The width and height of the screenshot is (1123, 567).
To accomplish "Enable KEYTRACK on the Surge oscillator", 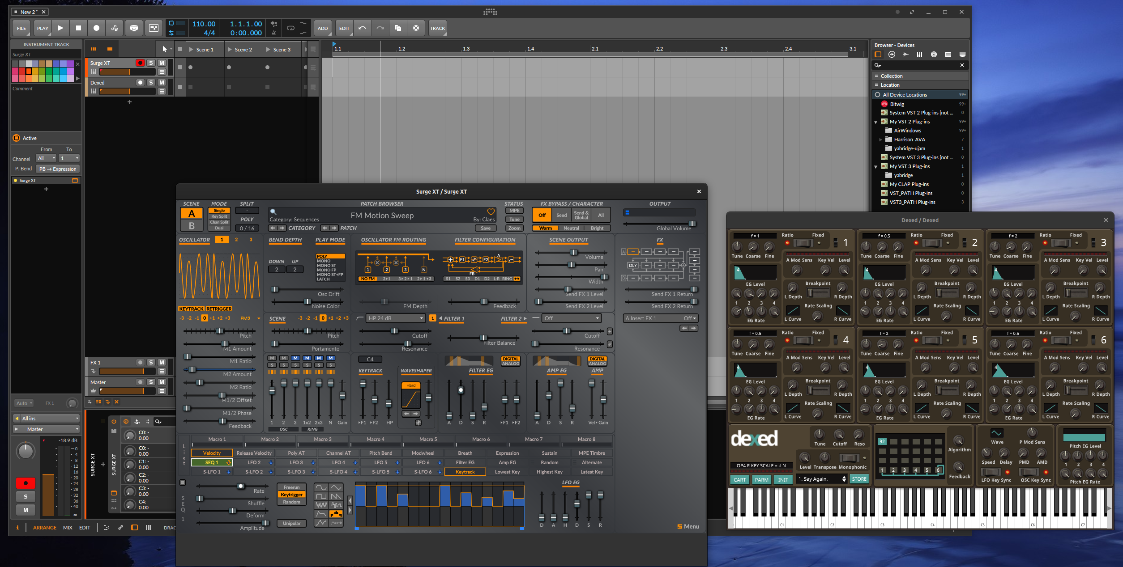I will click(x=191, y=309).
